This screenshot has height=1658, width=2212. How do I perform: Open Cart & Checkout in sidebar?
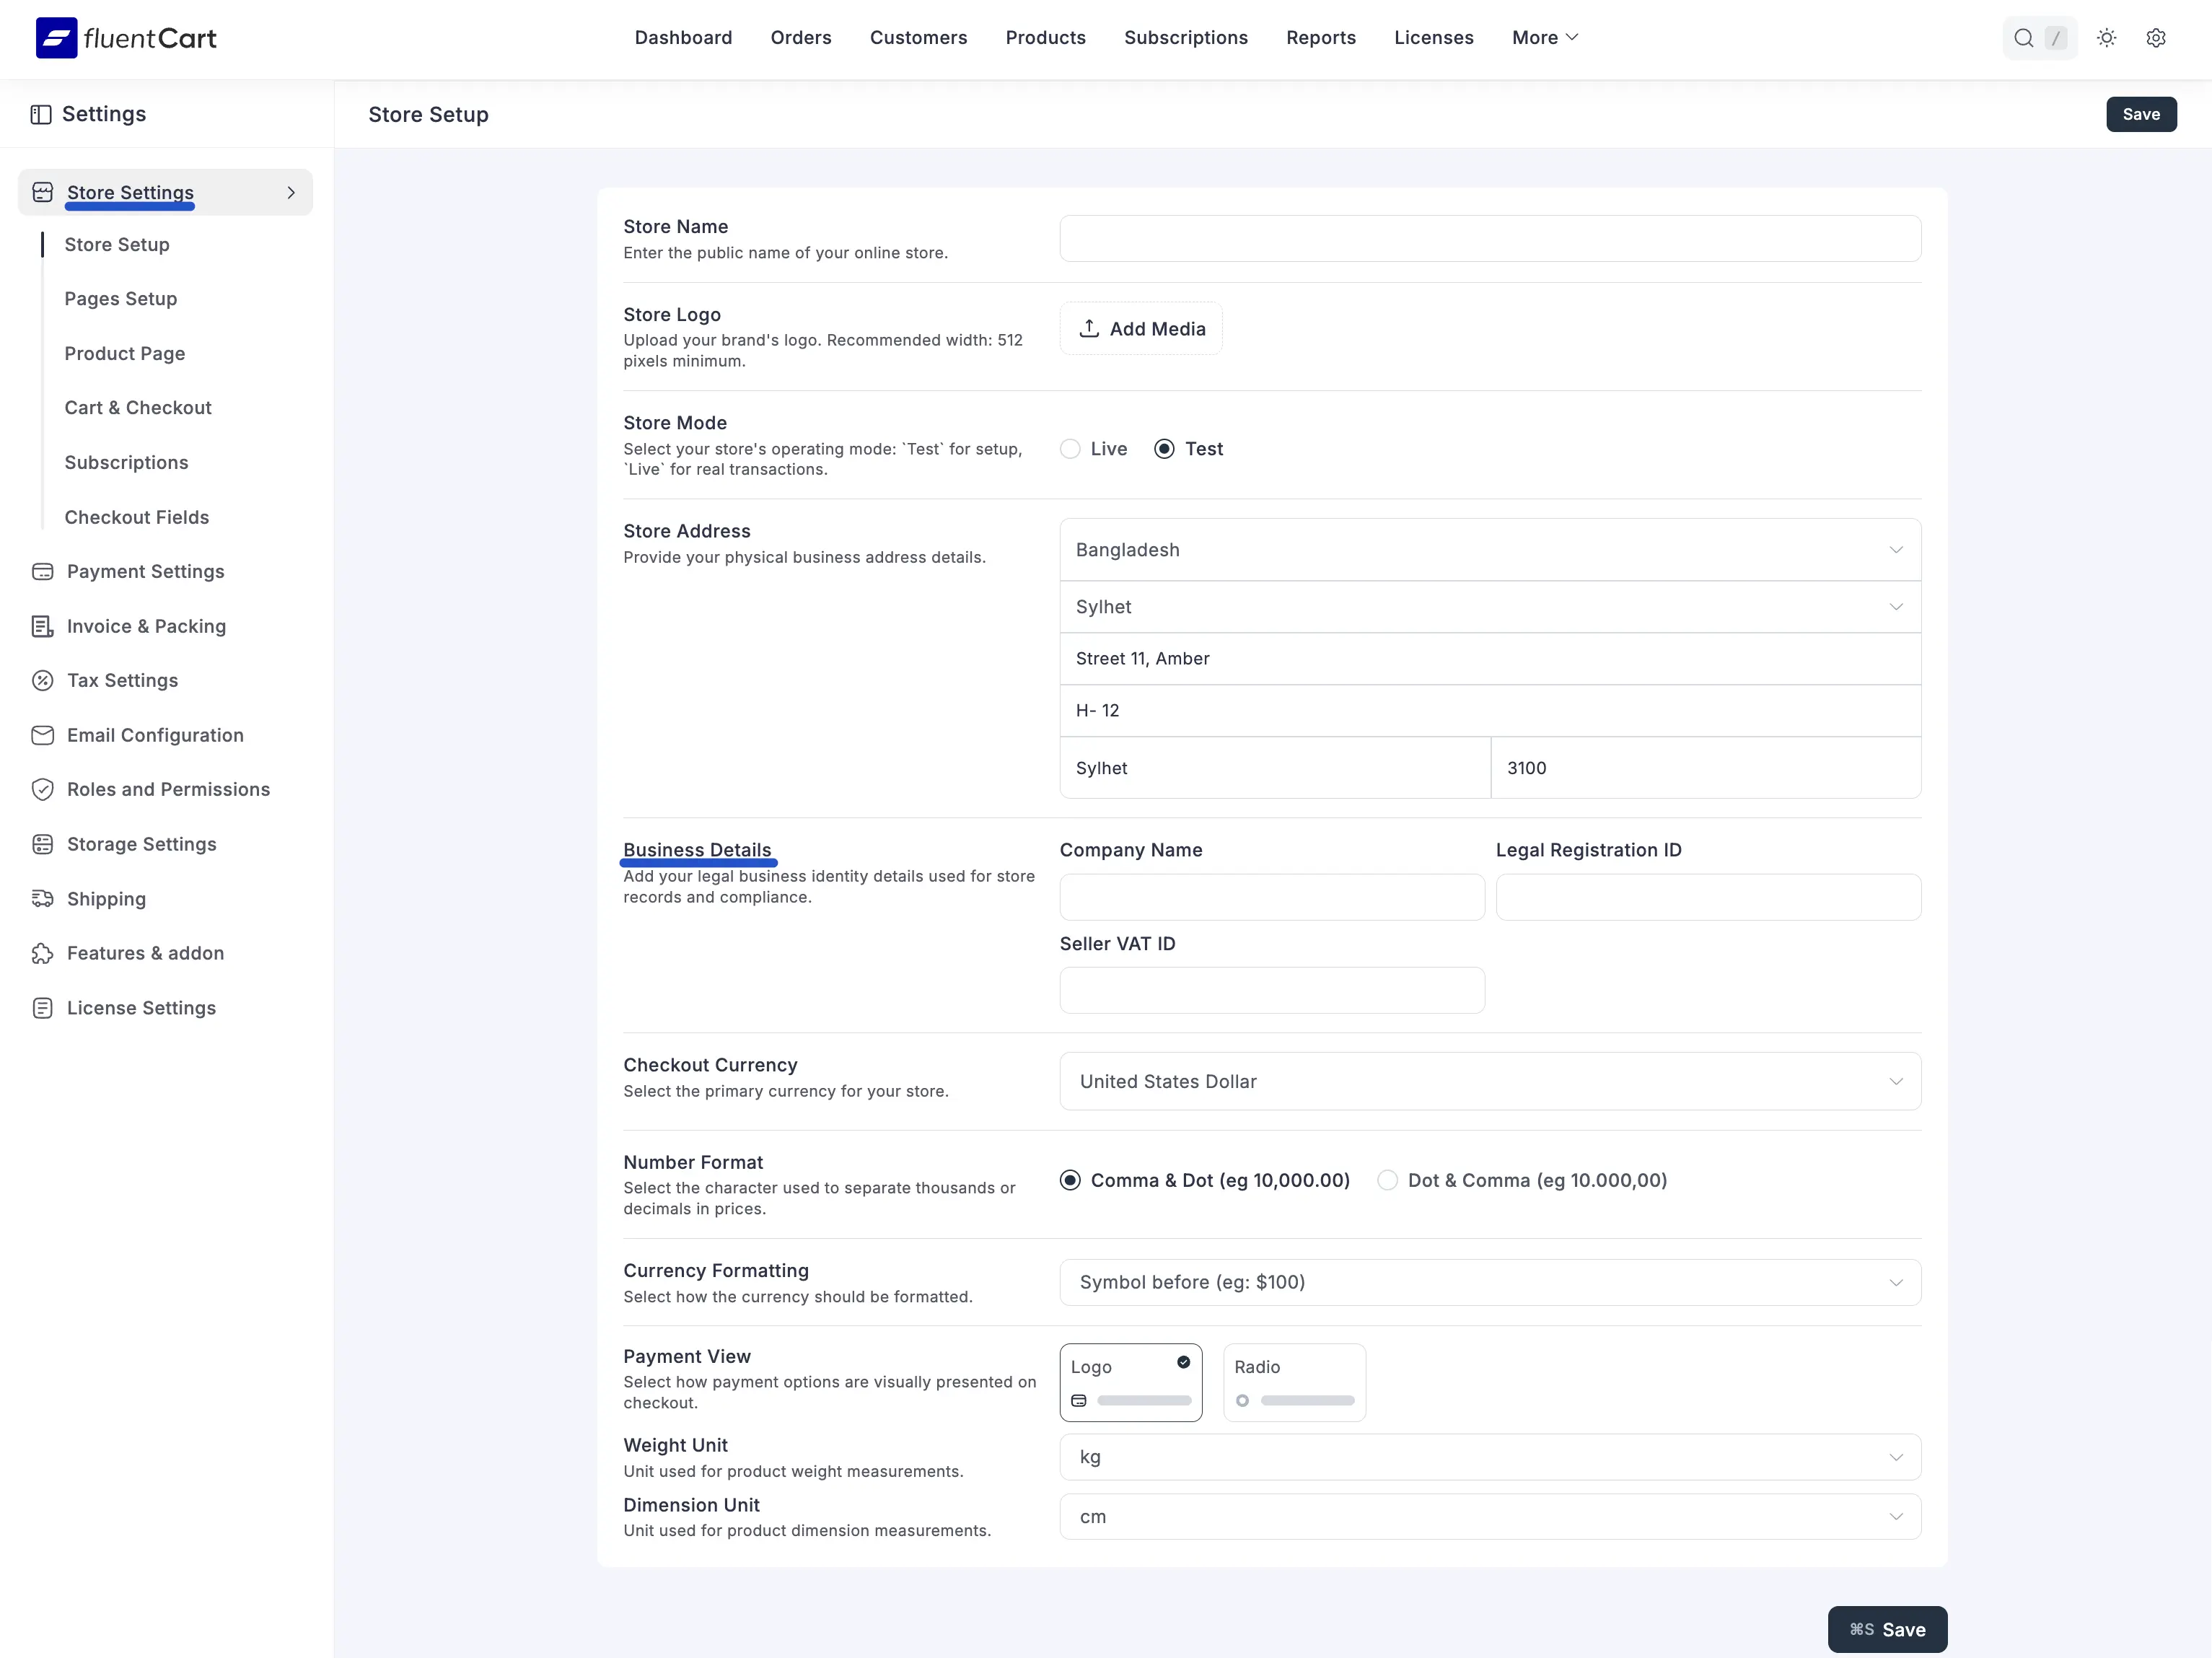[x=138, y=408]
